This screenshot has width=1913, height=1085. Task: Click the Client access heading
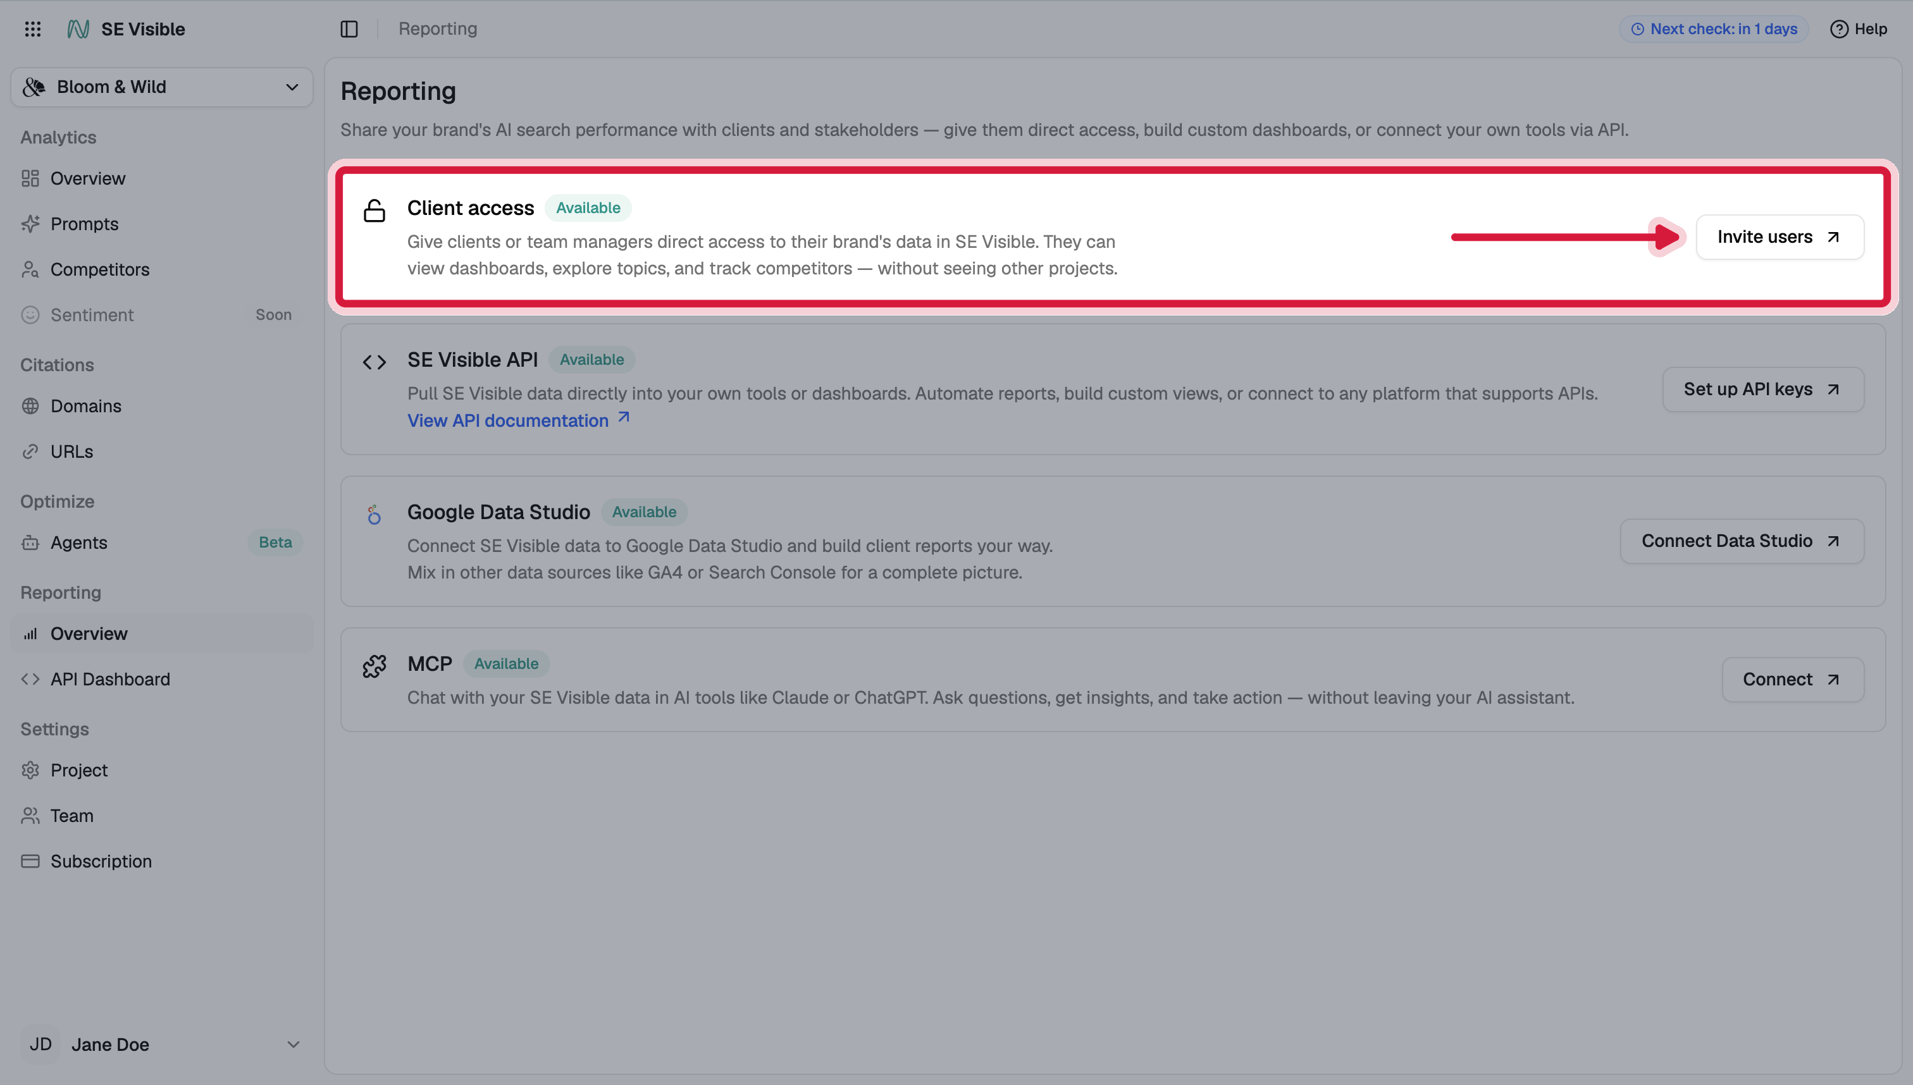tap(471, 208)
